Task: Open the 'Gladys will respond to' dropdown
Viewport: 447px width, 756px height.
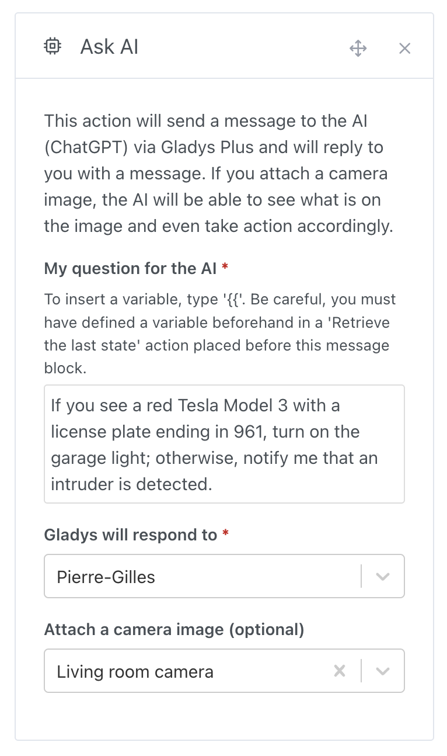Action: click(x=224, y=576)
